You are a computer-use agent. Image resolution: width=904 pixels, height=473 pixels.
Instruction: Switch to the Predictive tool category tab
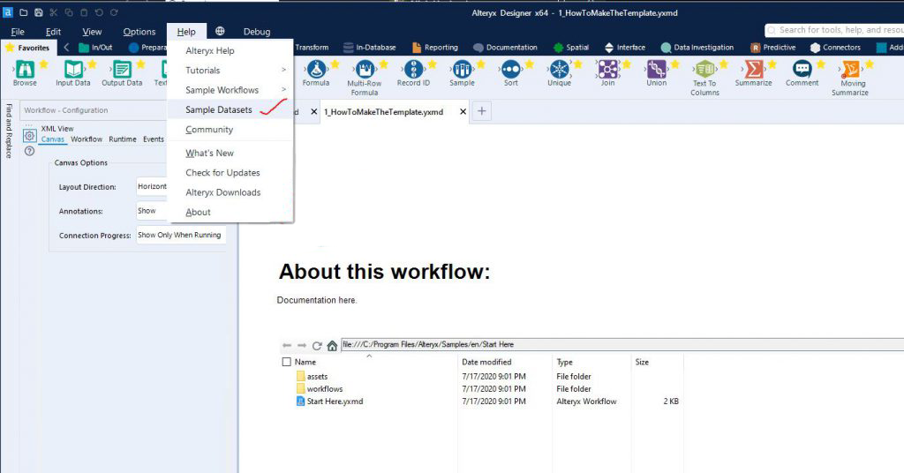tap(772, 48)
